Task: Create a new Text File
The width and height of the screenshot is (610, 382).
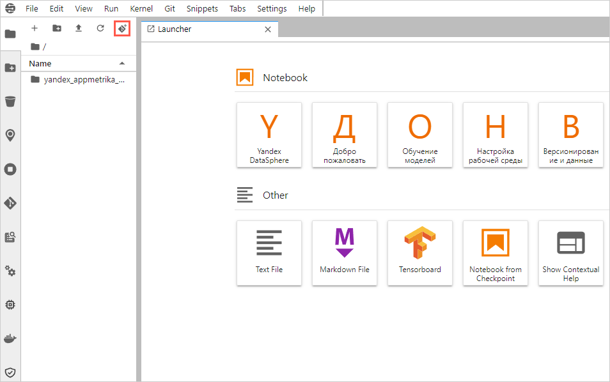Action: 269,253
